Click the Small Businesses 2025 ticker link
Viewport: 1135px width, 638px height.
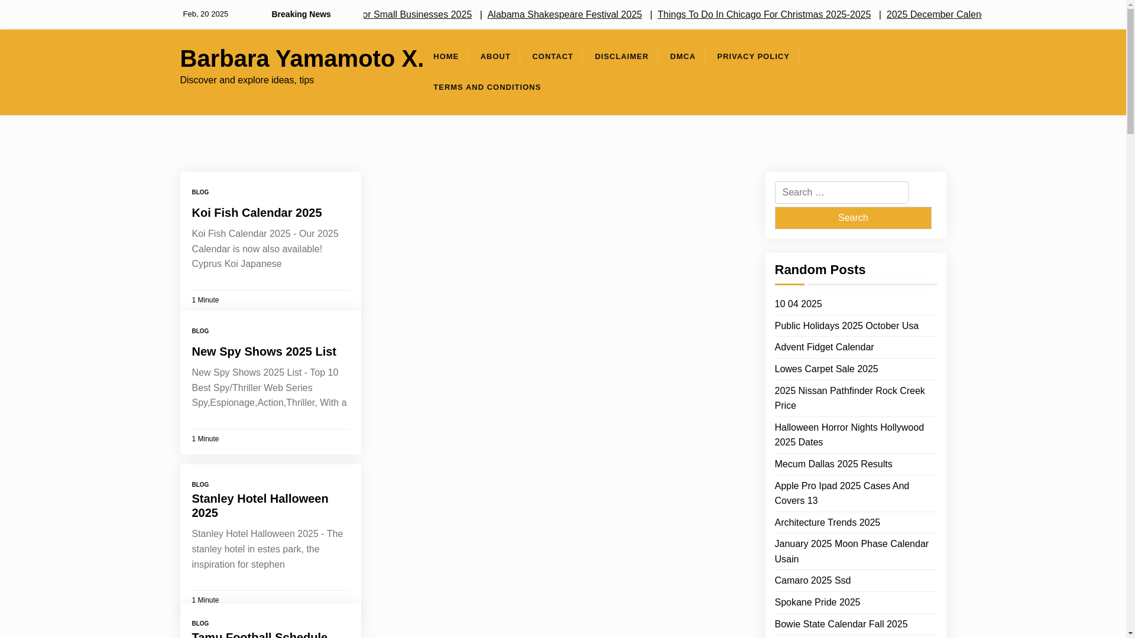pyautogui.click(x=417, y=14)
